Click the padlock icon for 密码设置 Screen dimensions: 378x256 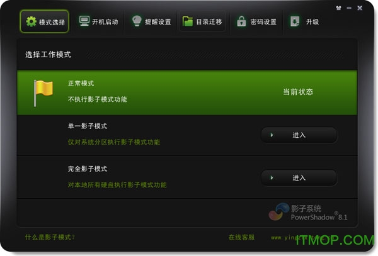point(241,21)
